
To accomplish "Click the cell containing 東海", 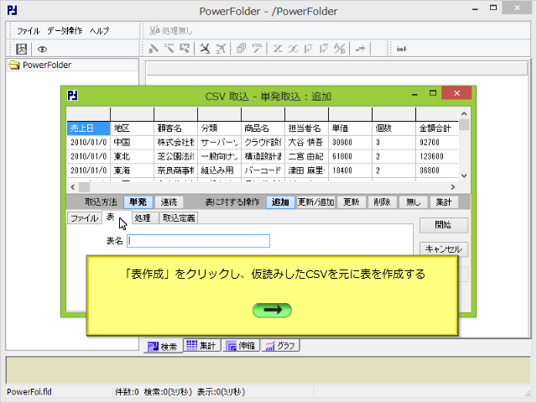I will [x=132, y=170].
